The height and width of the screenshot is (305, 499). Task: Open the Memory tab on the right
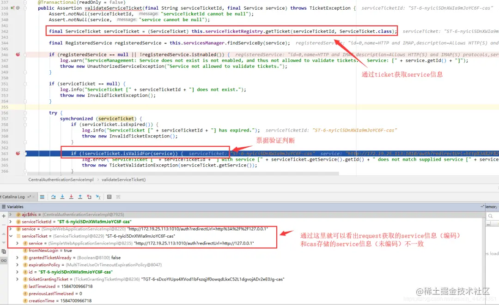point(491,207)
